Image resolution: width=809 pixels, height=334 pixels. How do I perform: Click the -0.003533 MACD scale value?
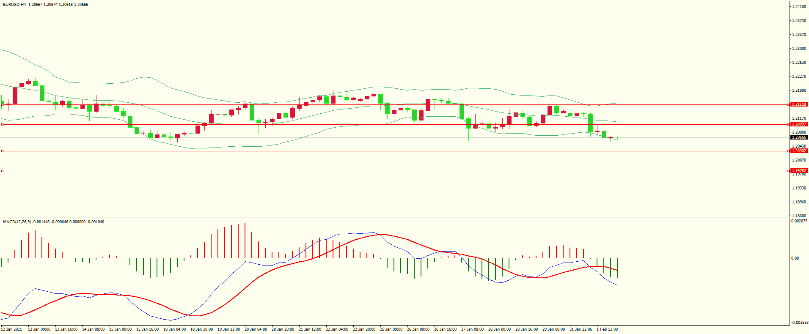pyautogui.click(x=799, y=323)
